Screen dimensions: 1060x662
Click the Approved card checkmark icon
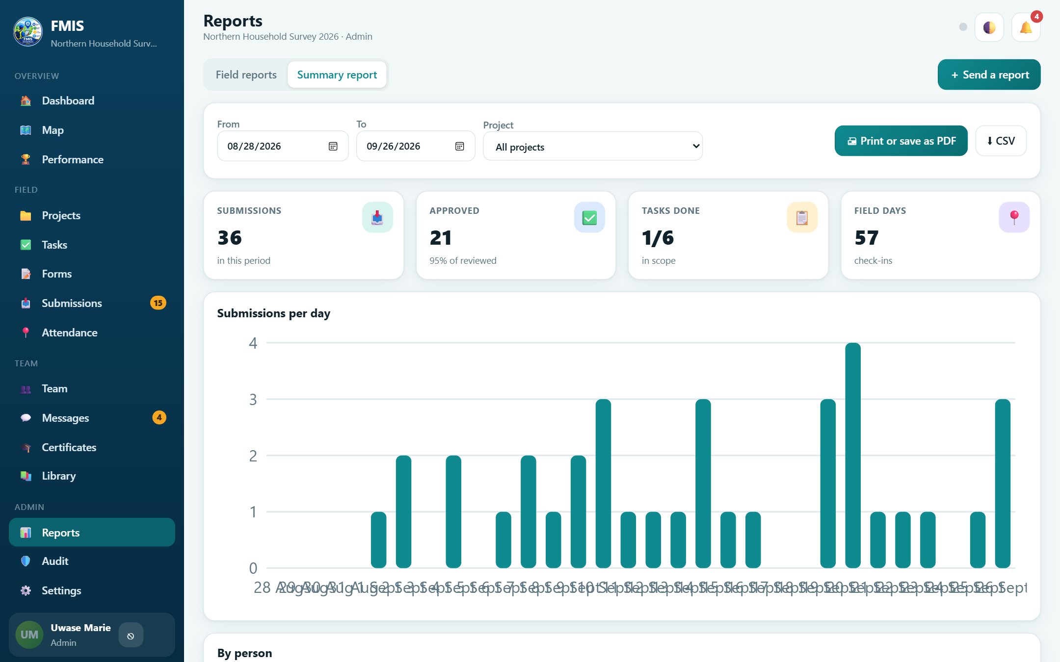589,217
